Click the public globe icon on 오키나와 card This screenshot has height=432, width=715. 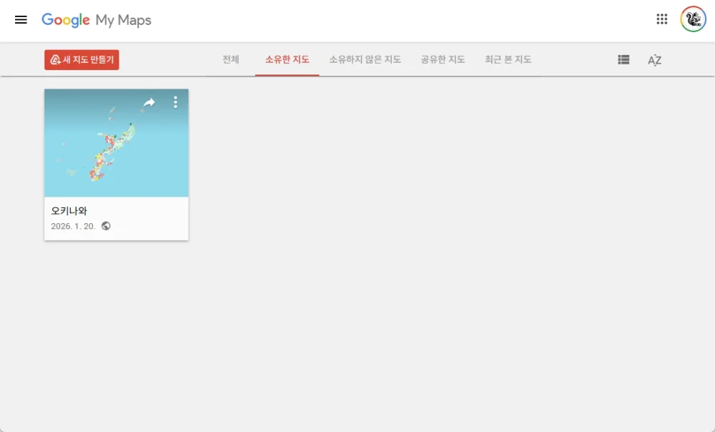coord(106,226)
